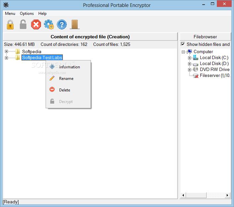Toggle the Show hidden files checkbox

pyautogui.click(x=183, y=44)
